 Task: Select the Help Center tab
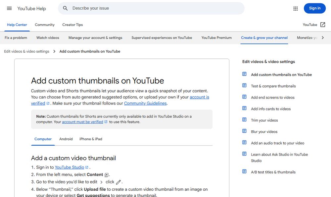pos(17,25)
